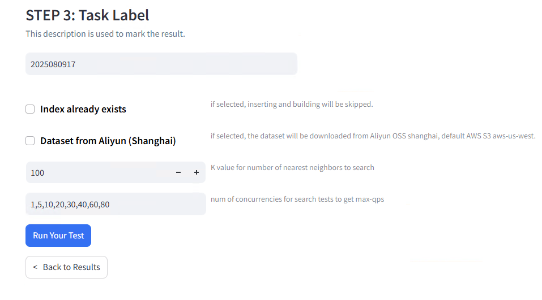Enable the Index already exists checkbox
Screen dimensions: 542x300
pyautogui.click(x=30, y=109)
